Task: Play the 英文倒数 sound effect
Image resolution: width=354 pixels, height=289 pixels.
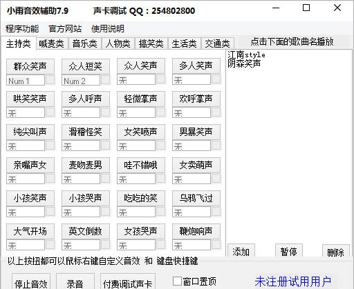Action: [x=86, y=231]
